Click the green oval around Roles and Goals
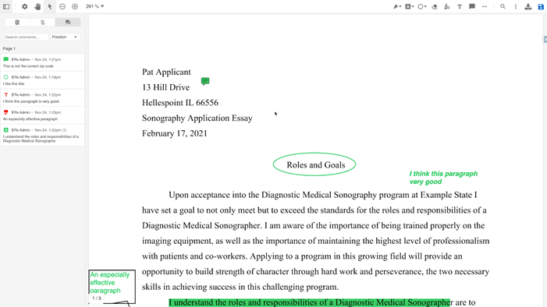Viewport: 547px width, 307px height. pos(314,164)
